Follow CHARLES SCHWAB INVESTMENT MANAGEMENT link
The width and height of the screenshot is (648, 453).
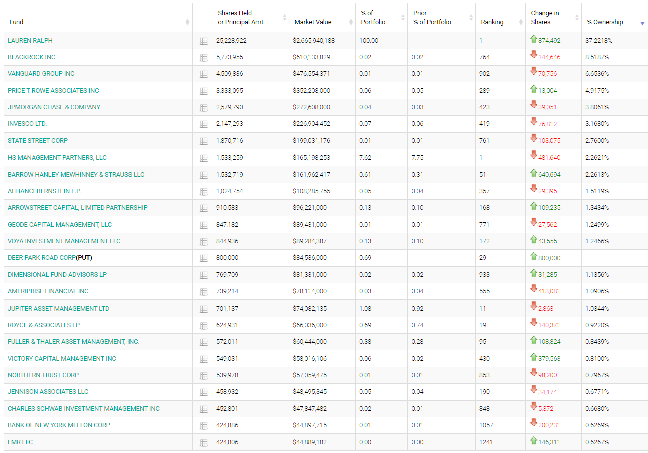[x=83, y=408]
